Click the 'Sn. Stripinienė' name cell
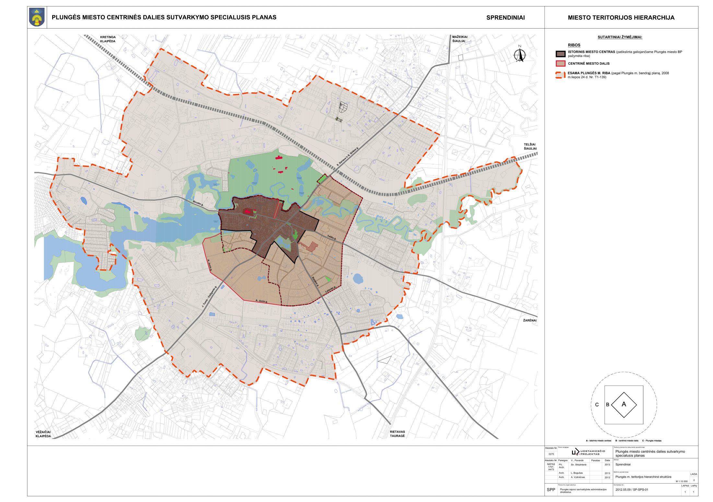The image size is (713, 502). (579, 465)
